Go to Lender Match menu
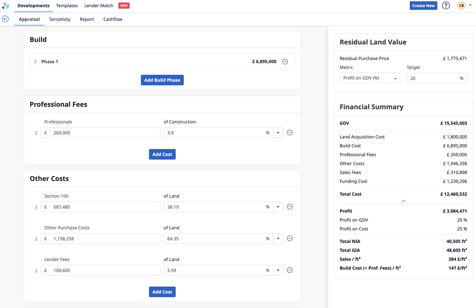Viewport: 476px width, 308px height. (99, 5)
